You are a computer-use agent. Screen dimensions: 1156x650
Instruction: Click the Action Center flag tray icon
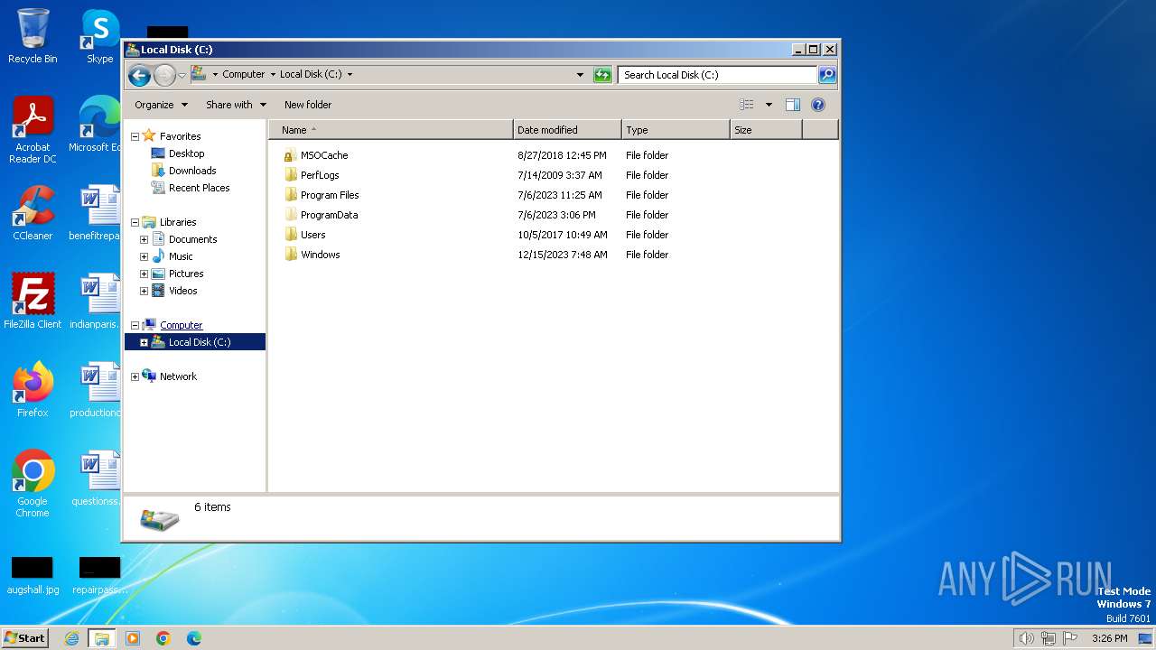[x=1070, y=638]
